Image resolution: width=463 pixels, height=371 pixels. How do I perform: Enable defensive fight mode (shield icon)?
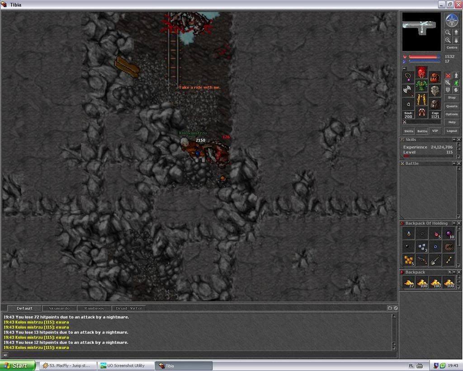448,90
